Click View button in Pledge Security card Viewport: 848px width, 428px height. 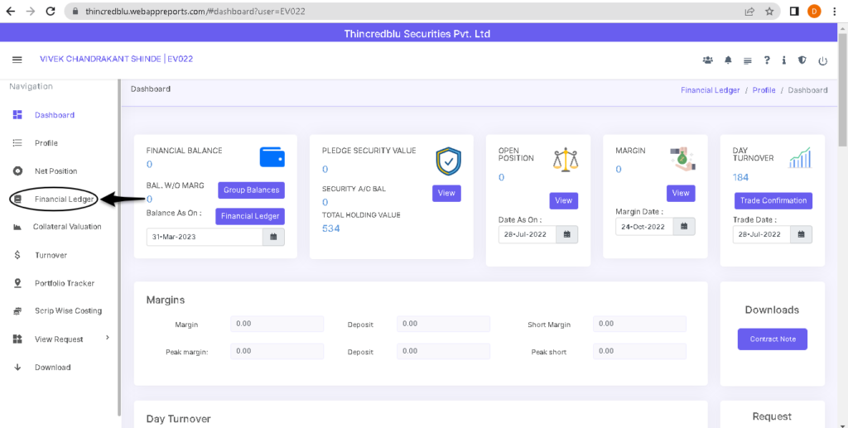click(446, 193)
